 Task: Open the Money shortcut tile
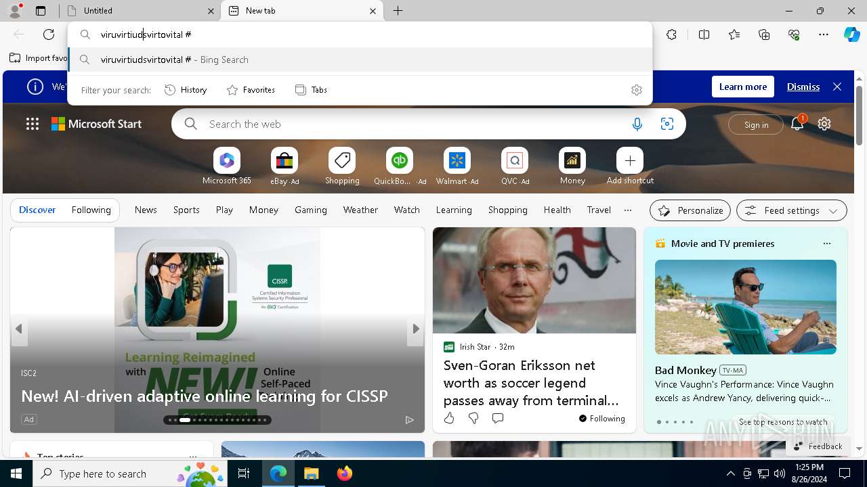[x=572, y=166]
